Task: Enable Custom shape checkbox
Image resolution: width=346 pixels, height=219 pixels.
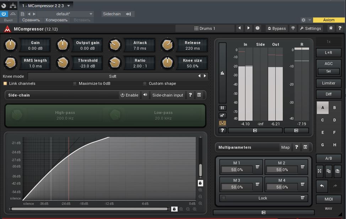Action: point(145,83)
